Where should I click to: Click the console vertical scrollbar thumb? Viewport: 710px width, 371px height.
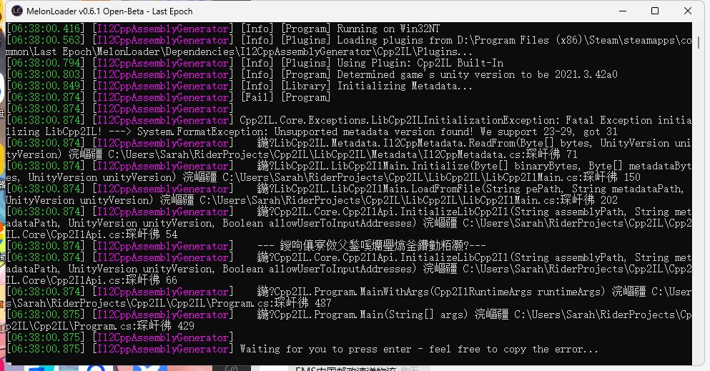(x=699, y=41)
